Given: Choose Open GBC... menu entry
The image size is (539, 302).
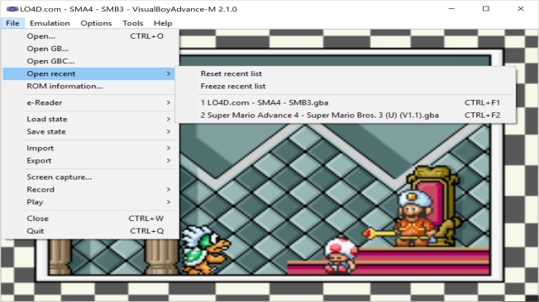Looking at the screenshot, I should coord(90,61).
